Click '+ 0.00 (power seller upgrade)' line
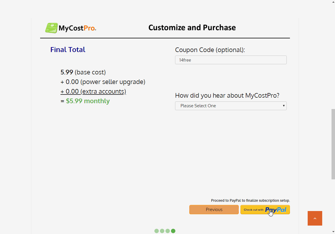 pos(103,82)
